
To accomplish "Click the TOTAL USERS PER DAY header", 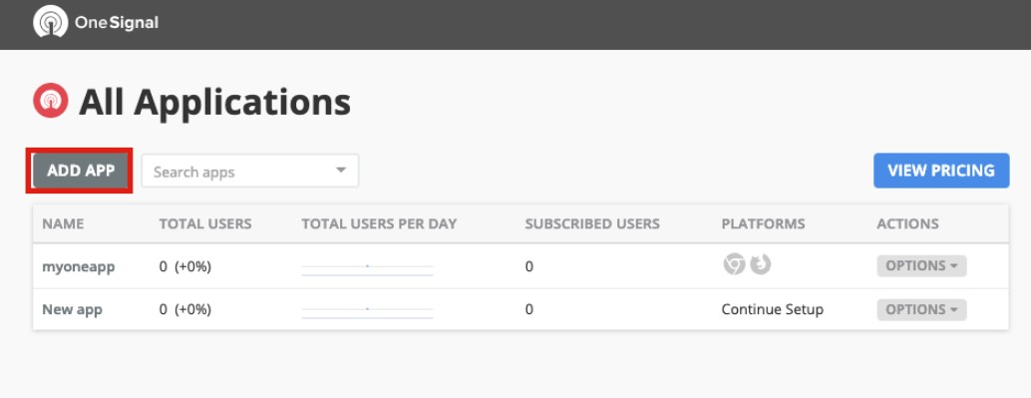I will click(x=379, y=223).
